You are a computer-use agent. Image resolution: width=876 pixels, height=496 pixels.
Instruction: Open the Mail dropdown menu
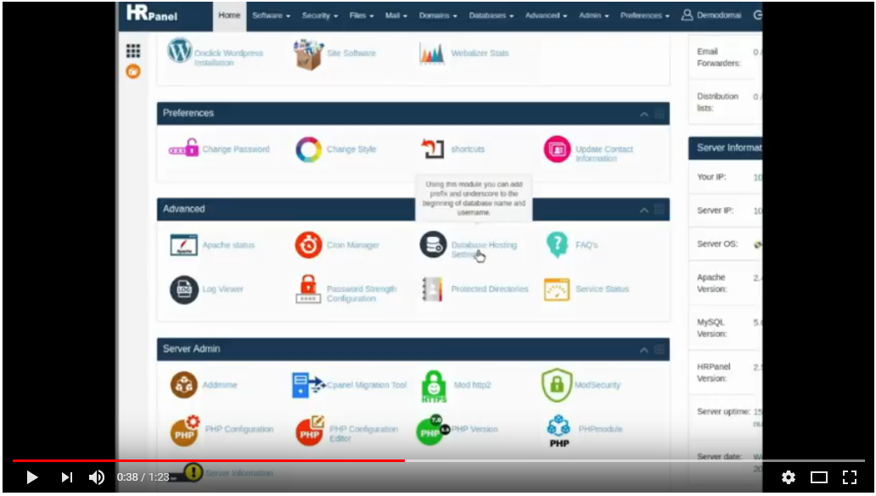point(396,15)
